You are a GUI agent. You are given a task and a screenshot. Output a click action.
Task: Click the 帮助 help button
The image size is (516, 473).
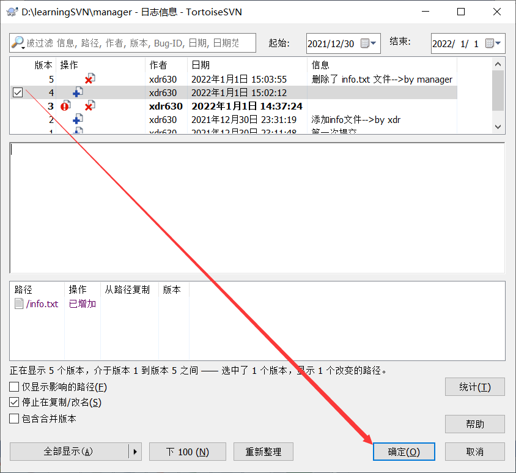[x=475, y=424]
